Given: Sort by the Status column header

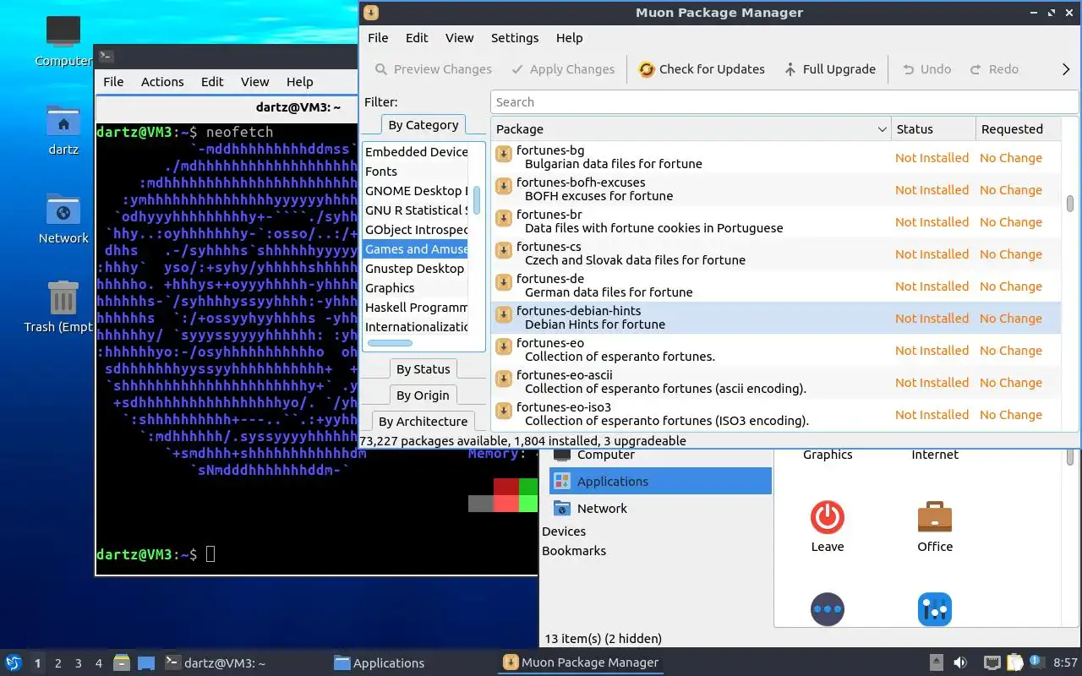Looking at the screenshot, I should [933, 129].
